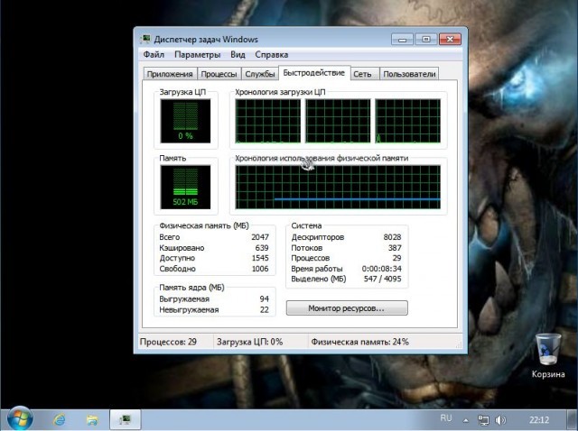Viewport: 578px width, 431px height.
Task: Click the Время работы value 0:00:08:34
Action: (x=381, y=269)
